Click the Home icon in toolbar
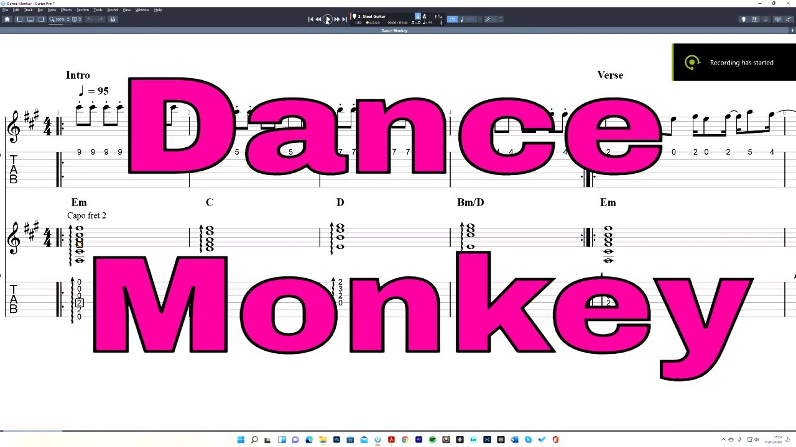The height and width of the screenshot is (447, 796). (7, 19)
